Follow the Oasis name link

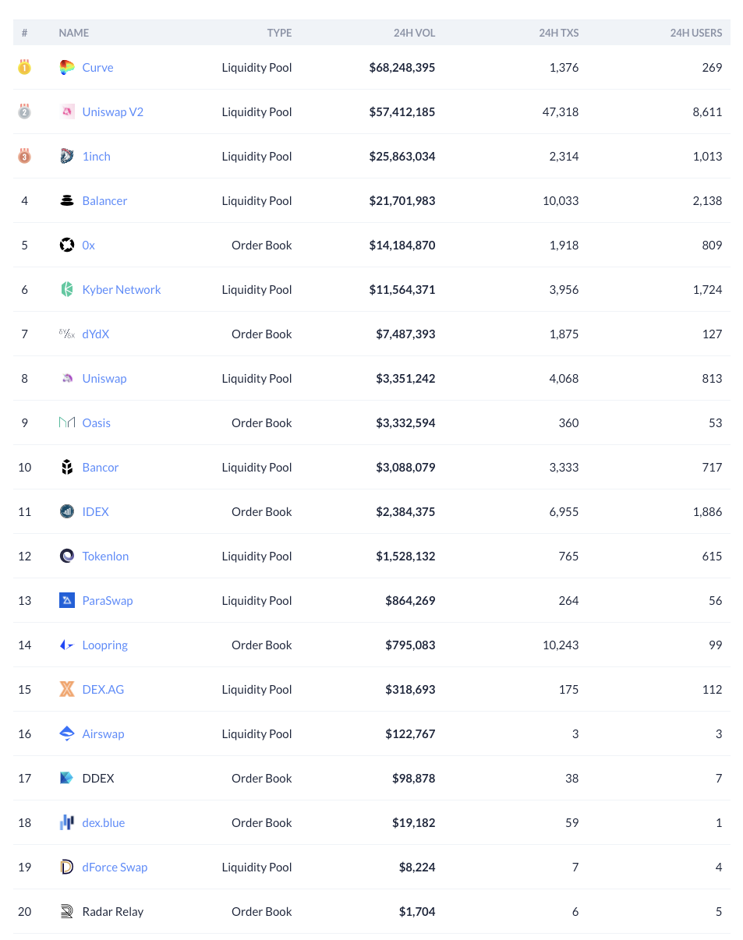pyautogui.click(x=97, y=423)
